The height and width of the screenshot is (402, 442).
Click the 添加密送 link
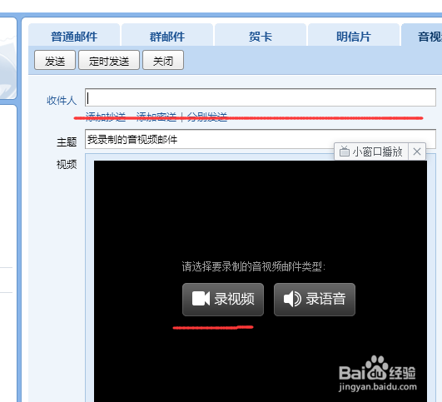point(156,117)
